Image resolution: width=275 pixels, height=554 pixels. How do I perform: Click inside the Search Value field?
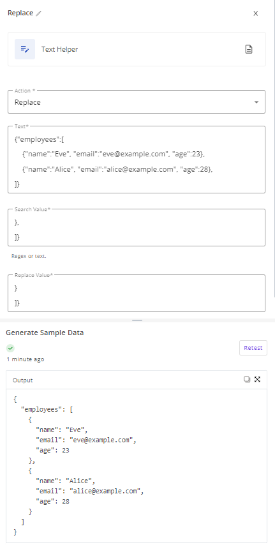[x=137, y=227]
